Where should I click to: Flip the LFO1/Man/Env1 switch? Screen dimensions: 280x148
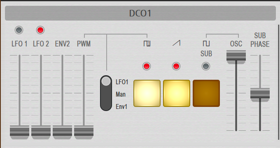coord(106,93)
